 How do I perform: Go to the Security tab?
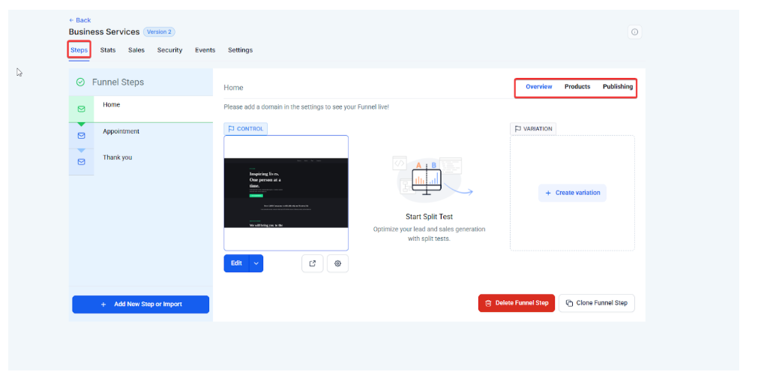pos(169,50)
